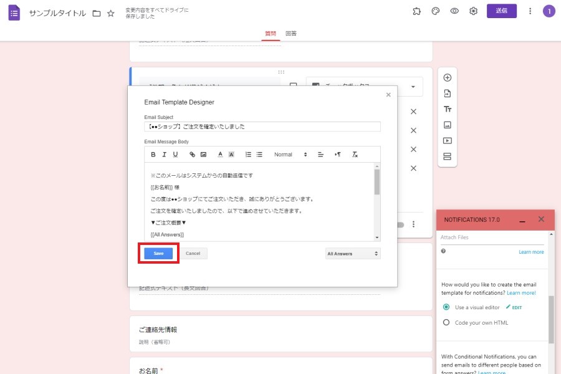Open the question type dropdown arrow
The width and height of the screenshot is (561, 374).
[x=413, y=87]
